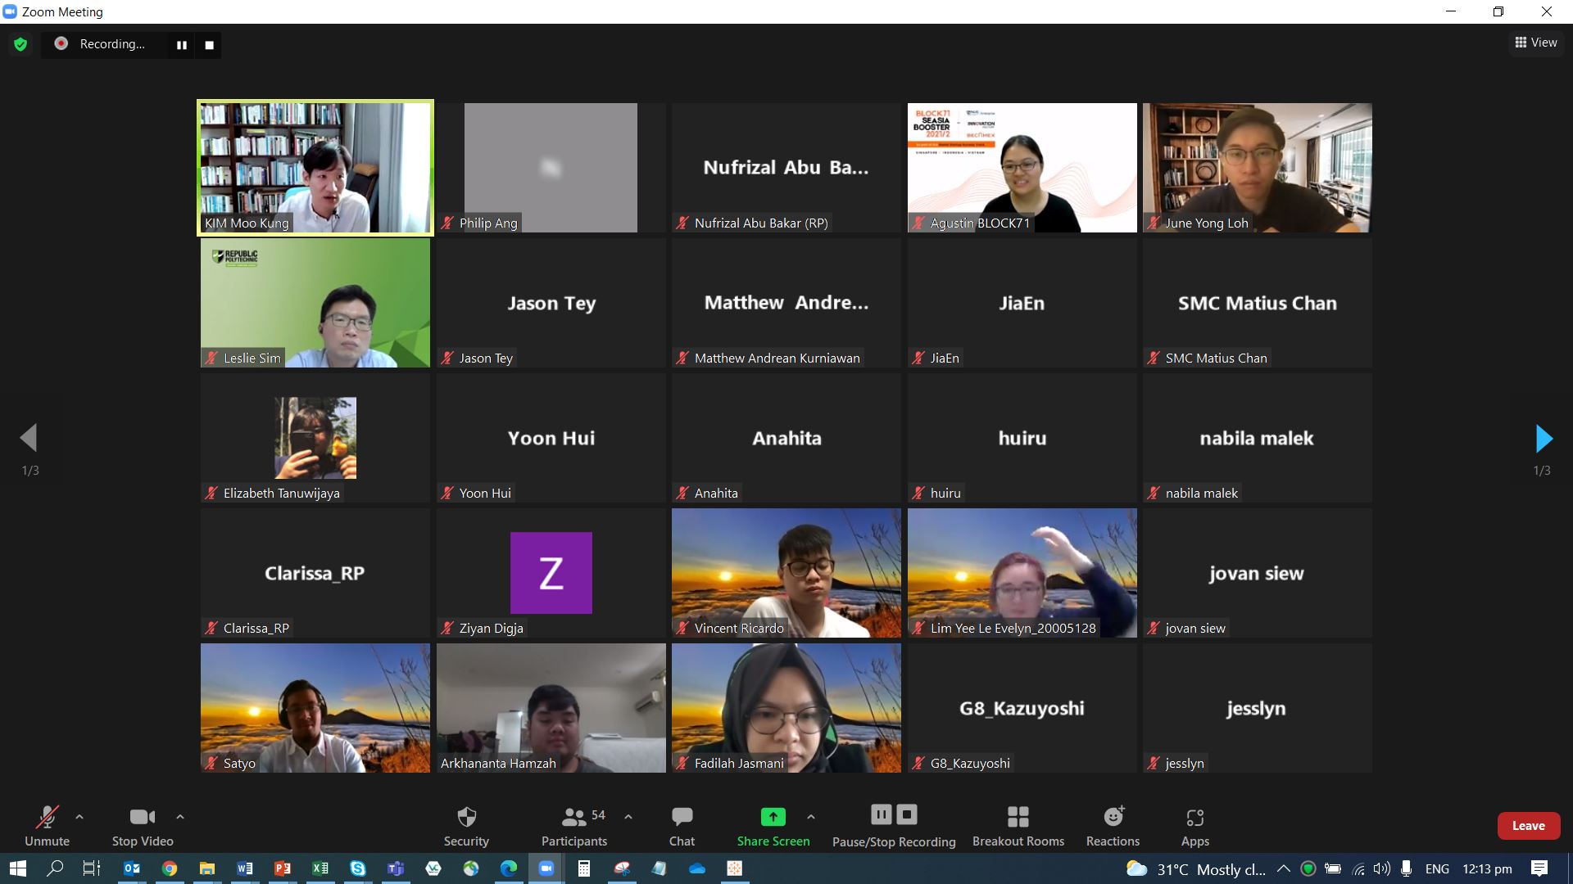The width and height of the screenshot is (1573, 884).
Task: Stop the recording via top square button
Action: tap(209, 45)
